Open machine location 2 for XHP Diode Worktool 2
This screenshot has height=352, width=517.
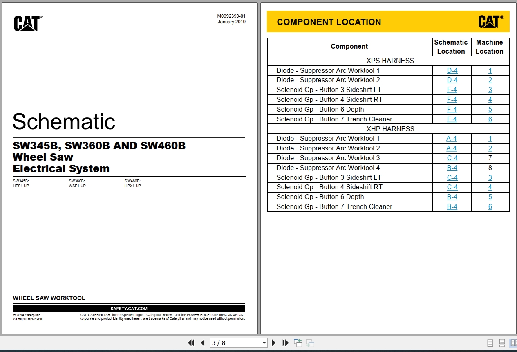tap(490, 148)
